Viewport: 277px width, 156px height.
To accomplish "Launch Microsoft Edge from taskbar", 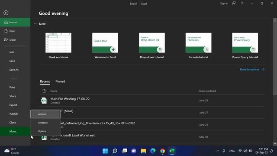I will tap(153, 151).
